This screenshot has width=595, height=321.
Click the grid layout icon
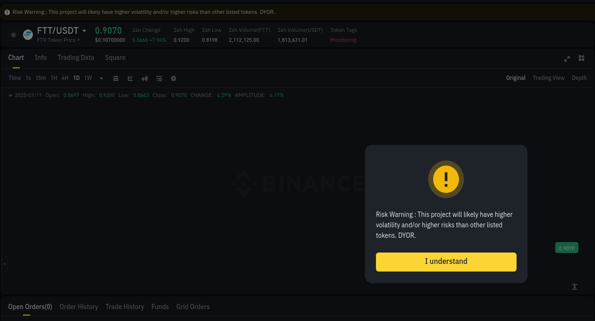tap(581, 58)
